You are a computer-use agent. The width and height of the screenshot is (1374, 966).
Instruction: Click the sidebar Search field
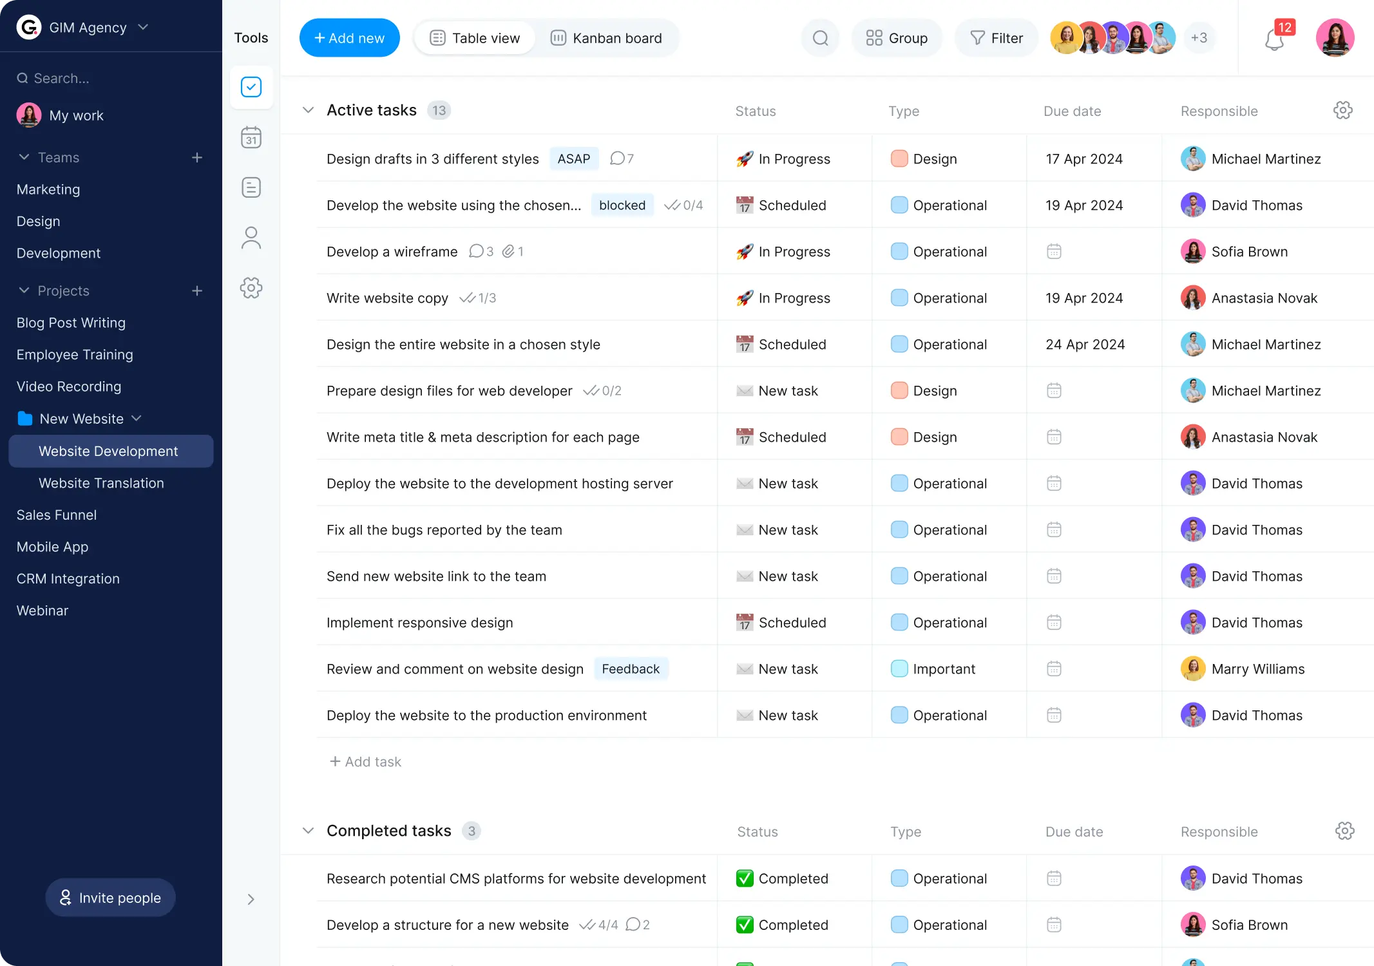click(111, 78)
